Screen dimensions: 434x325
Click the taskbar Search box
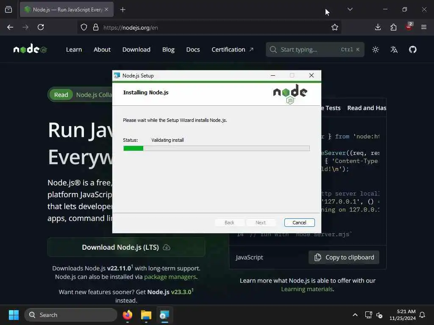click(71, 315)
